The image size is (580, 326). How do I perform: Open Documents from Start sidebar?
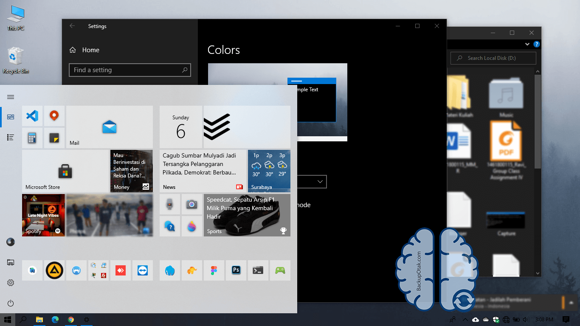click(11, 262)
